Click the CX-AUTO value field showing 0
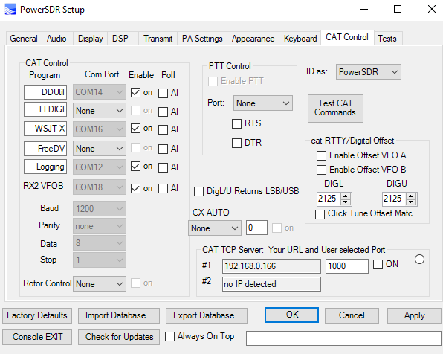Viewport: 443px width, 354px height. point(256,228)
